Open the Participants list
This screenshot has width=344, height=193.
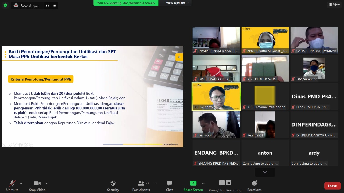141,186
